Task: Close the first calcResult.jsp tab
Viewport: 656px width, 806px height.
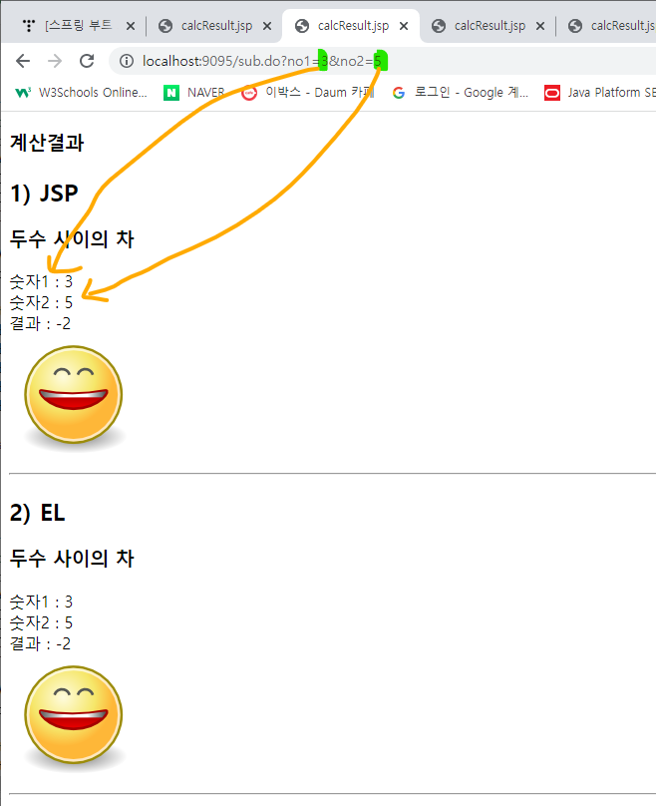Action: 267,26
